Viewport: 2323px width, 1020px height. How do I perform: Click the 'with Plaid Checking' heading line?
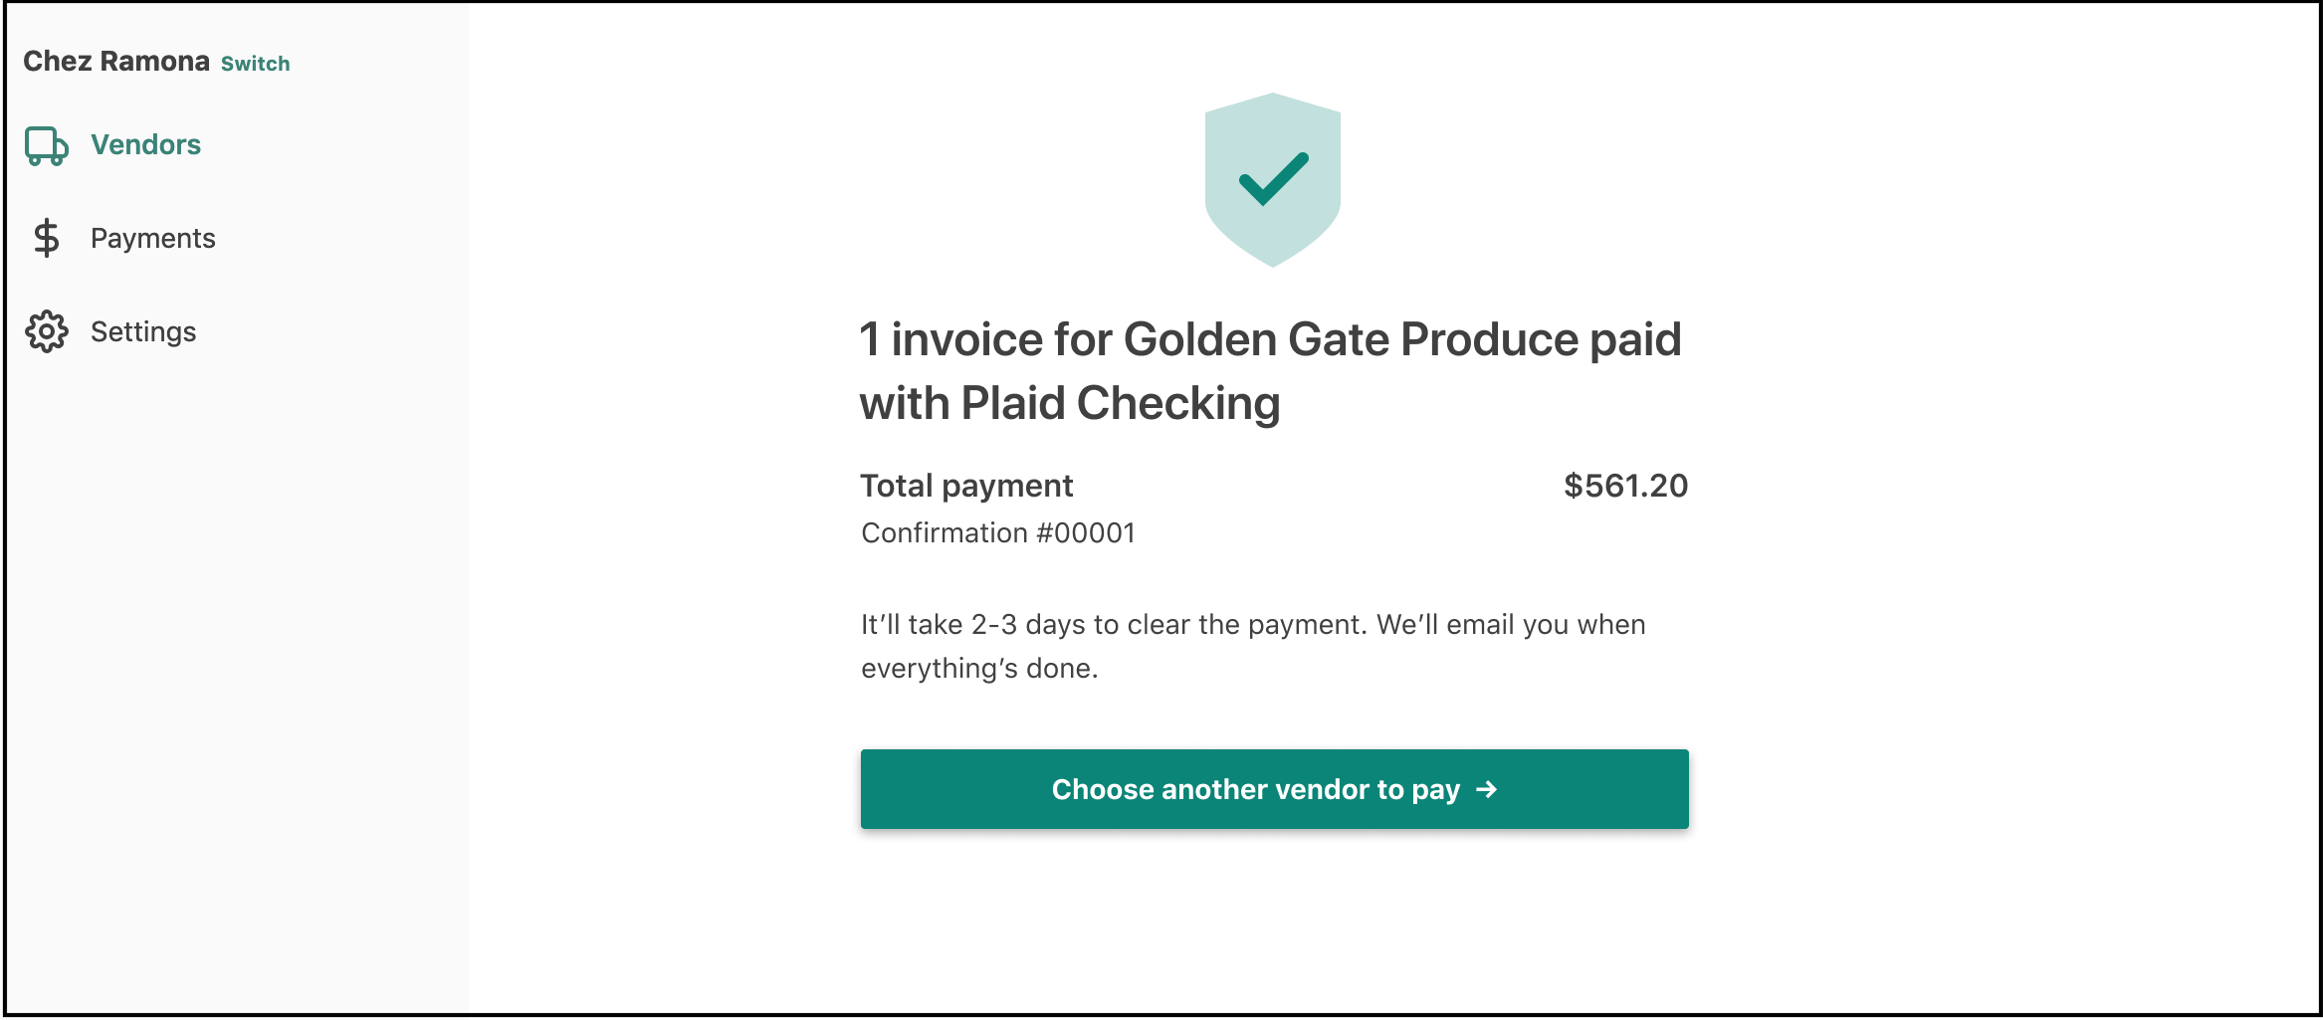(1070, 404)
